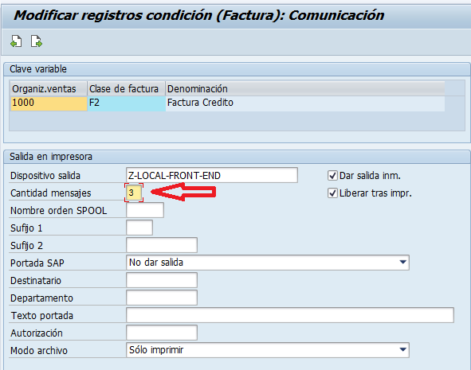Uncheck Liberar tras impr. checkbox

click(332, 193)
